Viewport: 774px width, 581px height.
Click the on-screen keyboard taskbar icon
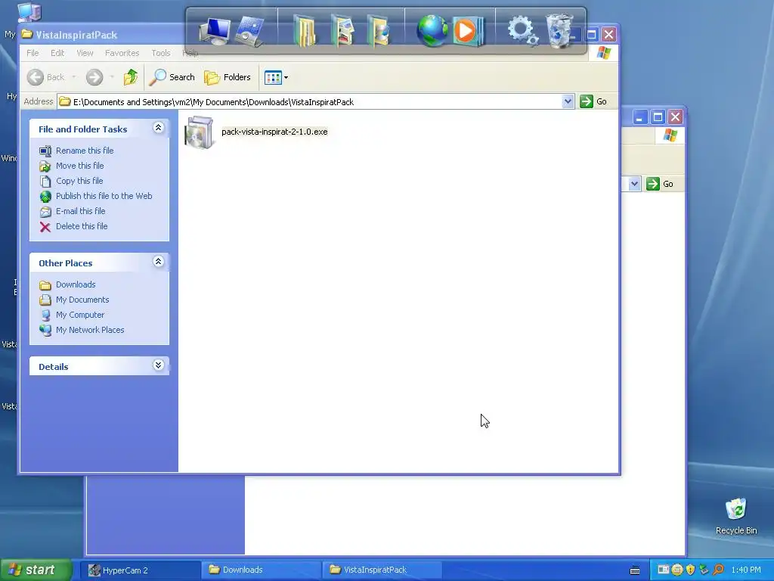point(635,570)
